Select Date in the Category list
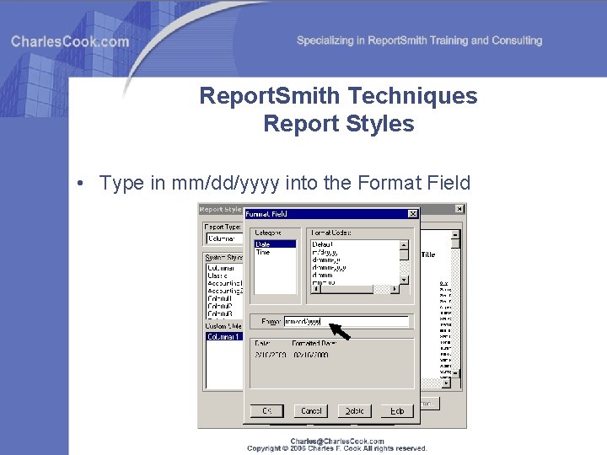 tap(275, 244)
